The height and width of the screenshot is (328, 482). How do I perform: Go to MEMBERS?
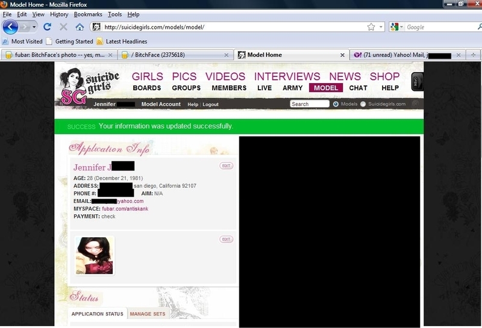tap(229, 88)
